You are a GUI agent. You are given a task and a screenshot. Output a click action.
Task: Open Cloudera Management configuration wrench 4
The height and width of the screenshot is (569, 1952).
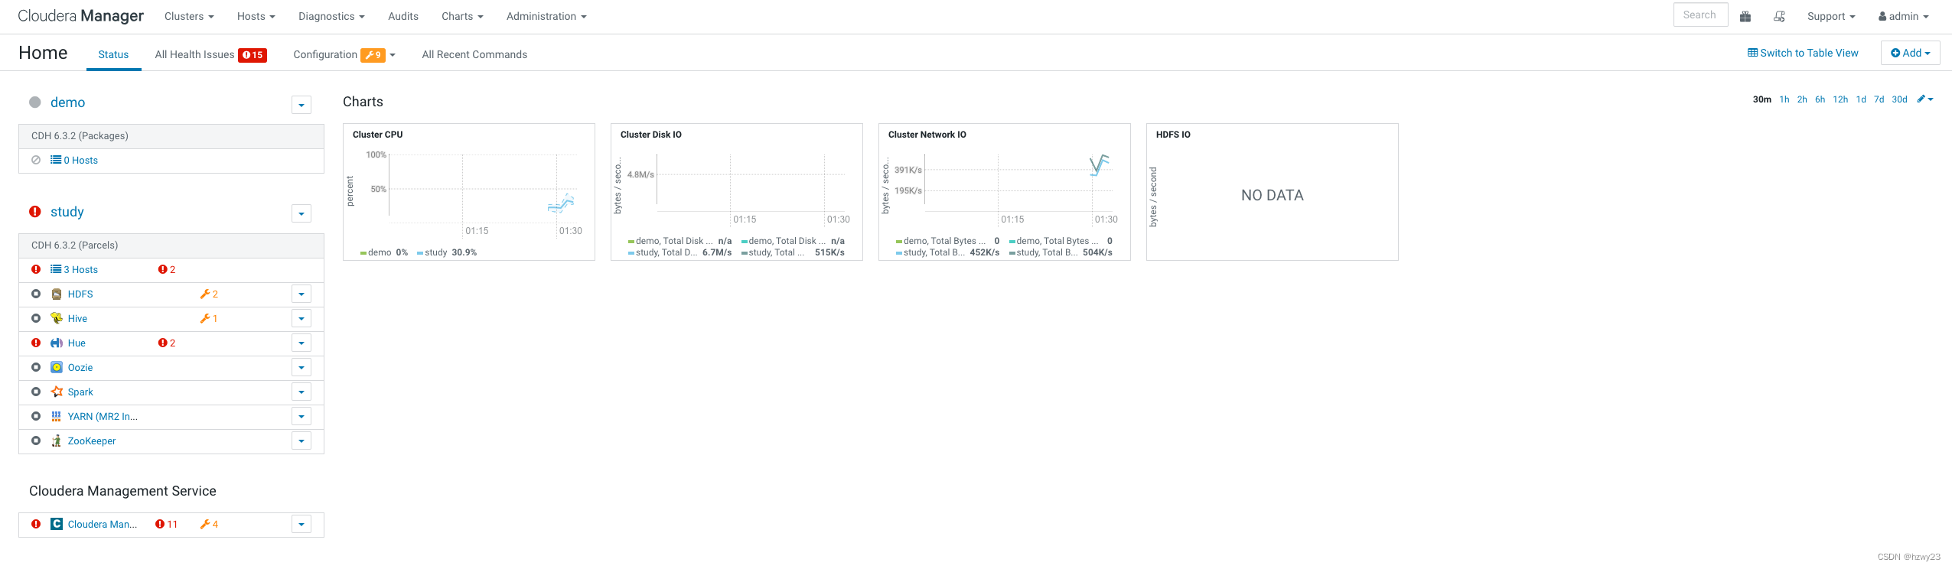click(209, 525)
